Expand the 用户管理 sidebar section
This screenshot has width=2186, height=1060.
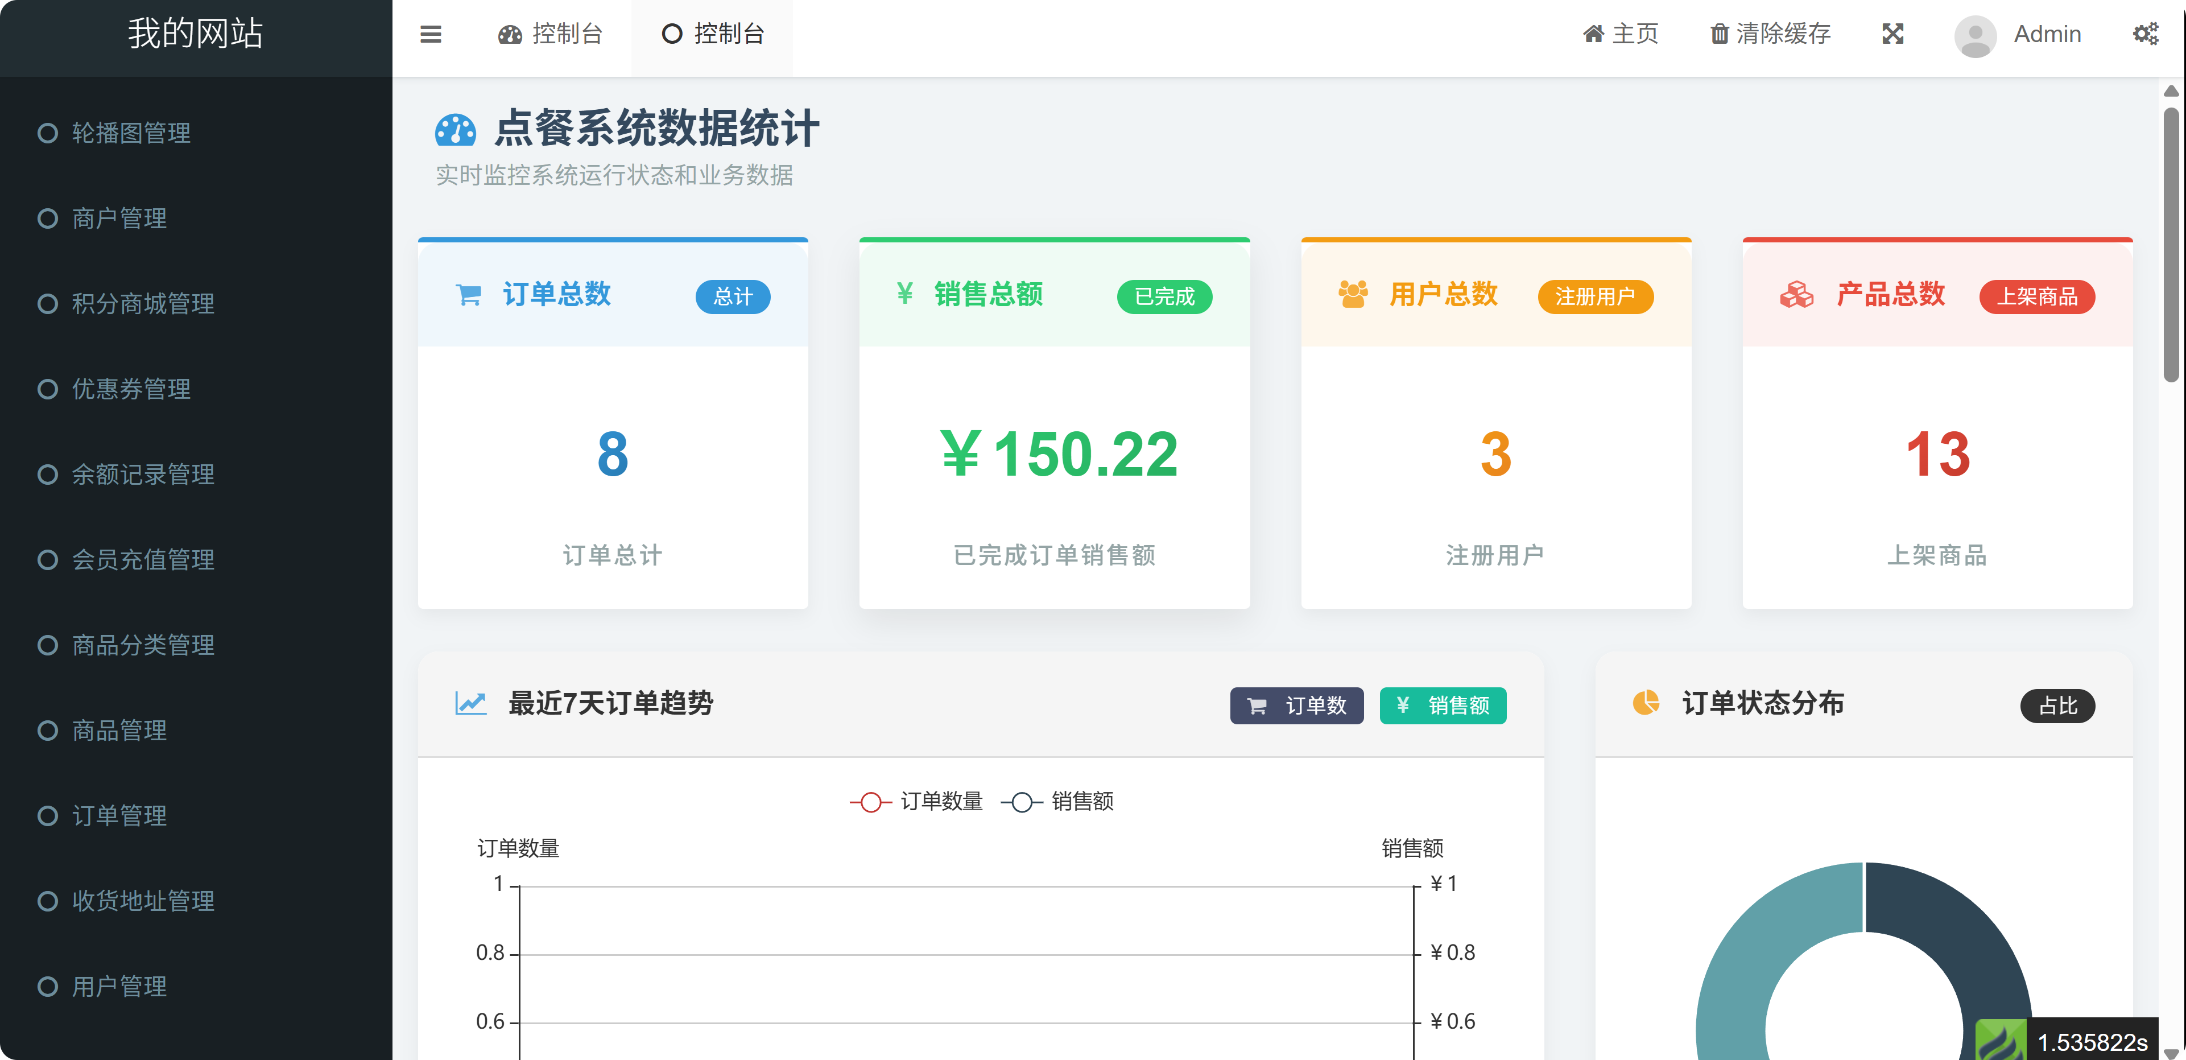tap(118, 986)
